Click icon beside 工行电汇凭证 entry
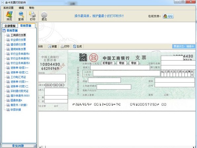The image size is (197, 148). (x=8, y=77)
